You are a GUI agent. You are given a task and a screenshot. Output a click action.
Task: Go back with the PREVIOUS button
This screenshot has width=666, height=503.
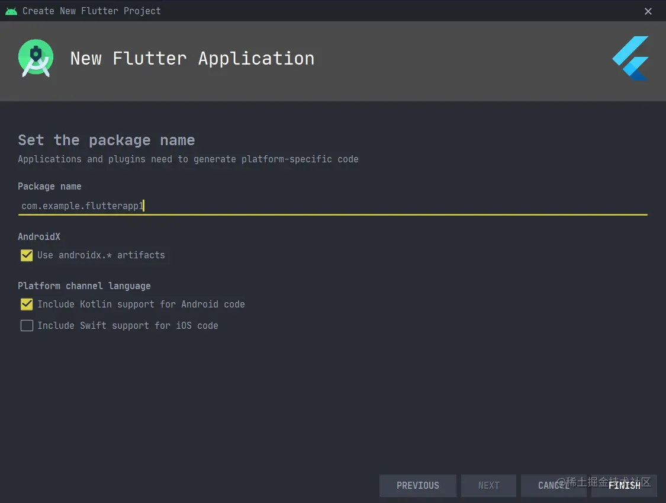coord(418,486)
